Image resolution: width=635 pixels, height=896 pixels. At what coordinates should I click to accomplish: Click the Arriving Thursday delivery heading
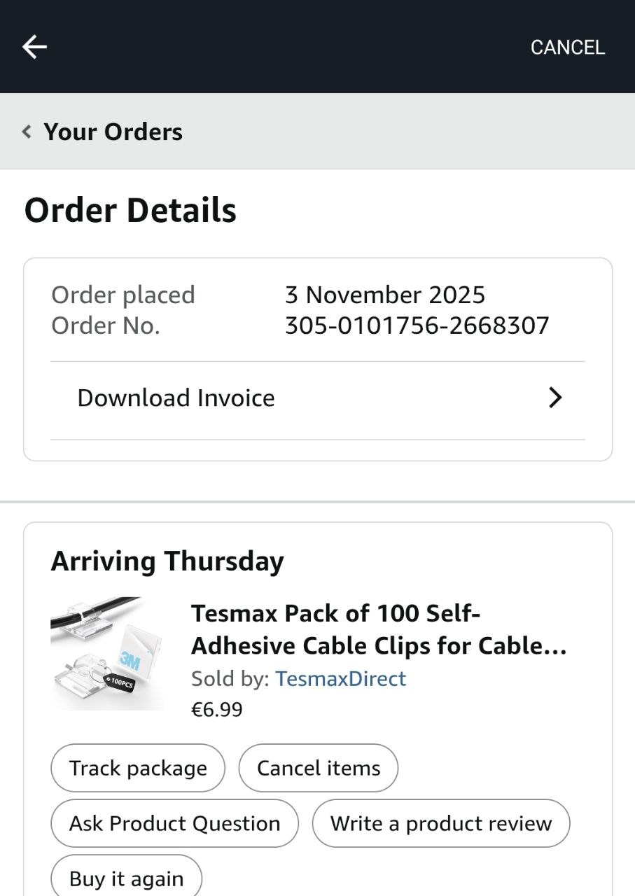click(x=167, y=561)
